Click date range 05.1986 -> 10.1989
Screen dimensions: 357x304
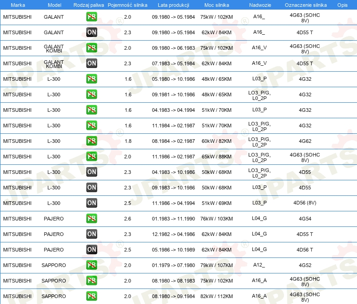(173, 250)
